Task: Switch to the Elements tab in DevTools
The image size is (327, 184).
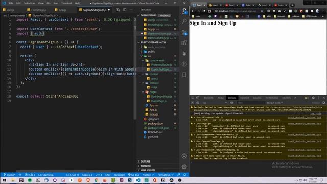Action: tap(208, 98)
